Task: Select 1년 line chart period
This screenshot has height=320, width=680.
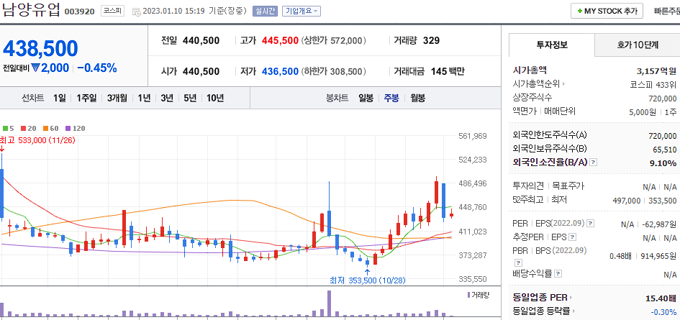Action: (x=144, y=98)
